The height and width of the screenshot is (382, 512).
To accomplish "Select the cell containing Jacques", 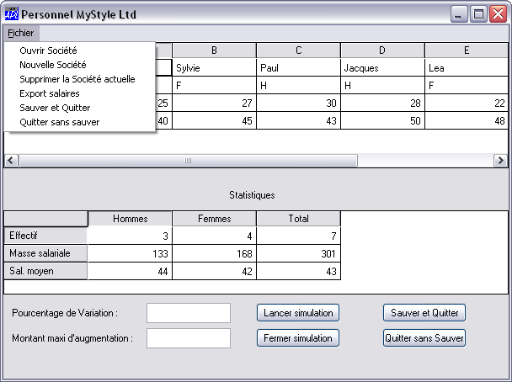I will [382, 68].
